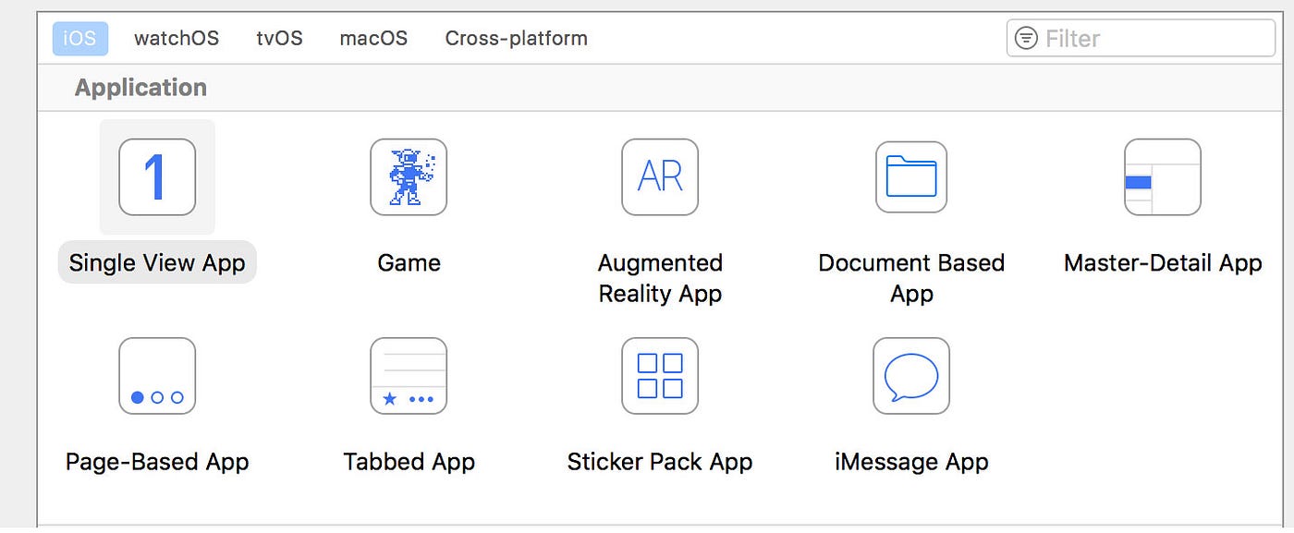Switch to the tvOS tab
The width and height of the screenshot is (1294, 533).
point(279,38)
